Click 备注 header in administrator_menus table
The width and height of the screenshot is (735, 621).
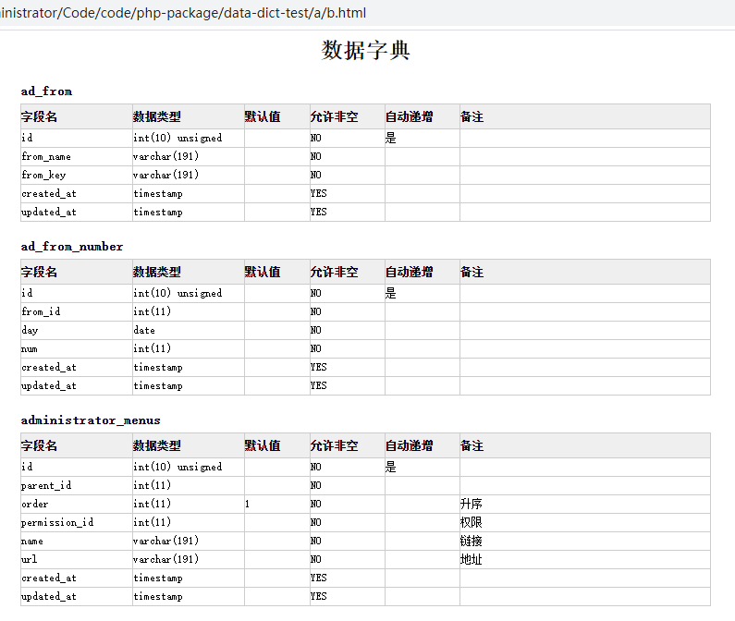click(x=472, y=445)
